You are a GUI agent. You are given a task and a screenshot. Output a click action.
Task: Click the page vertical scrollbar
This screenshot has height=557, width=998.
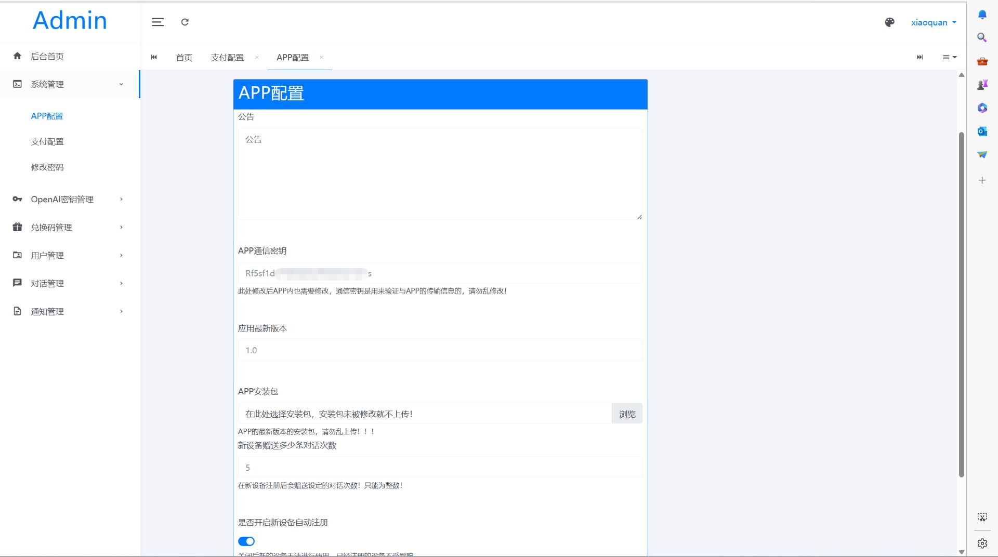961,304
